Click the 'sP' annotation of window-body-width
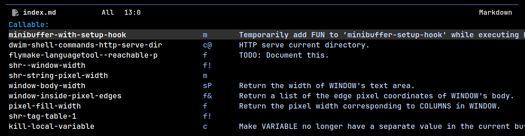 (x=207, y=86)
